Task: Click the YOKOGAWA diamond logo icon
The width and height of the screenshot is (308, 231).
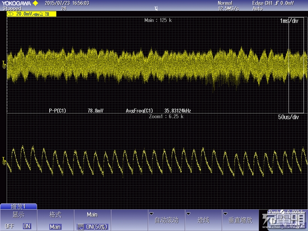Action: pos(35,3)
